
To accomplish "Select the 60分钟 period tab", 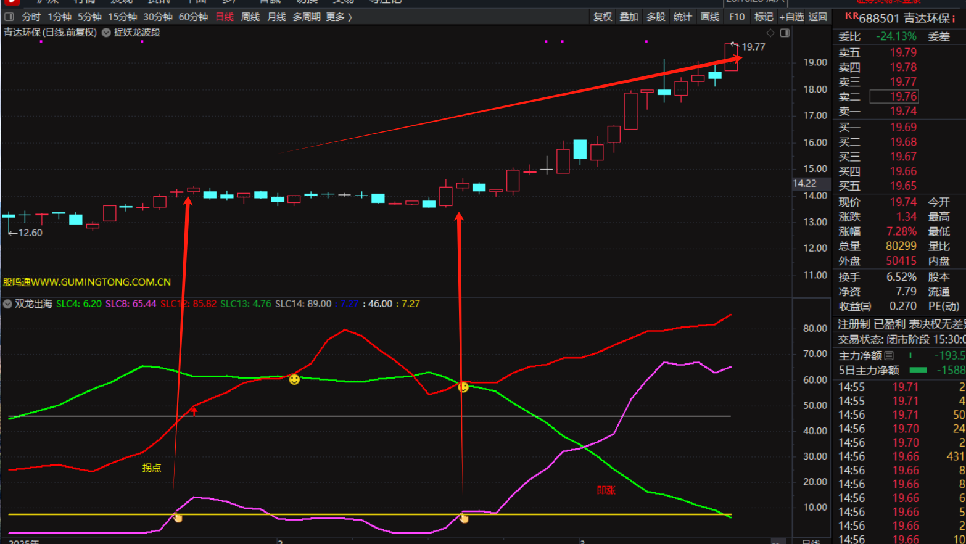I will [193, 17].
